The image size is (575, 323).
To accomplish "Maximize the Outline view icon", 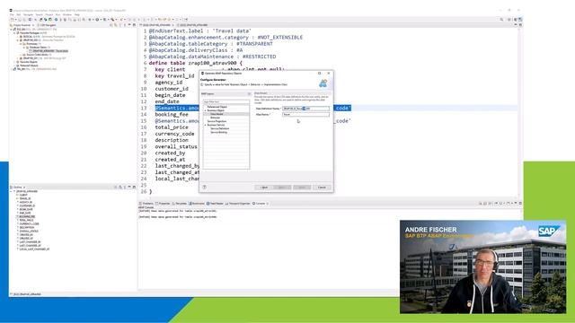I will point(134,188).
